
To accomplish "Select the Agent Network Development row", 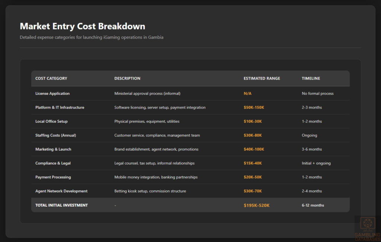I will pyautogui.click(x=61, y=191).
